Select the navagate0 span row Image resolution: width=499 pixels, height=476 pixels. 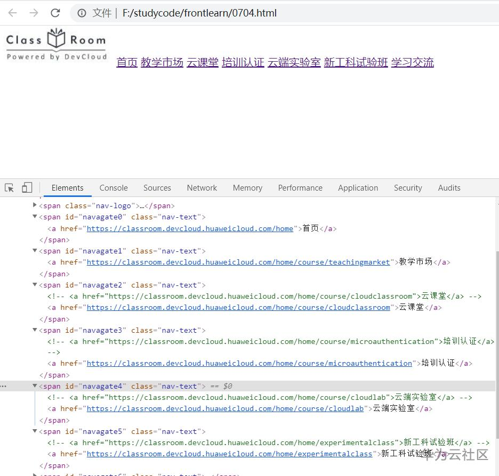(x=122, y=217)
